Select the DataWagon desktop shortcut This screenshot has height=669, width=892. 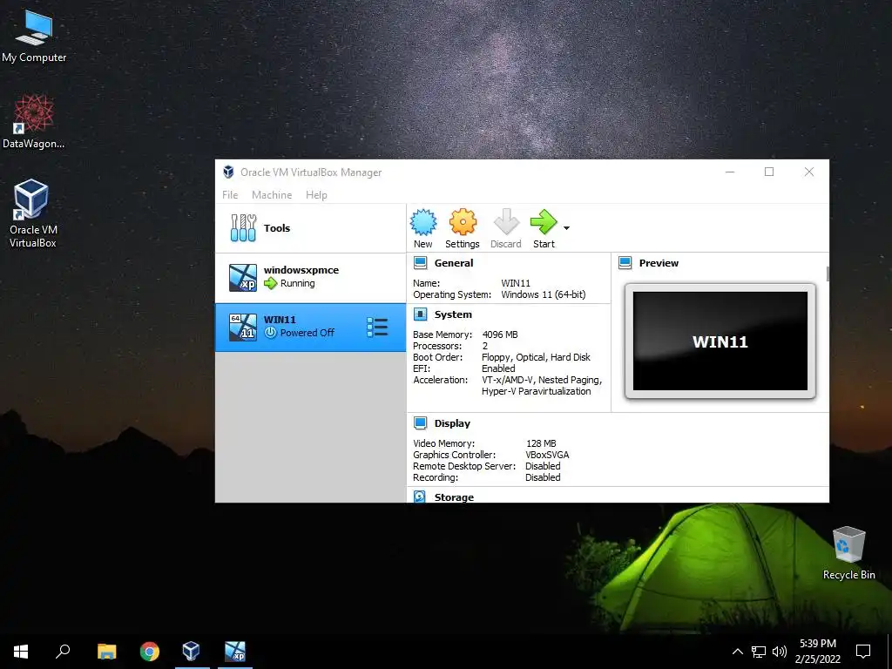(34, 122)
